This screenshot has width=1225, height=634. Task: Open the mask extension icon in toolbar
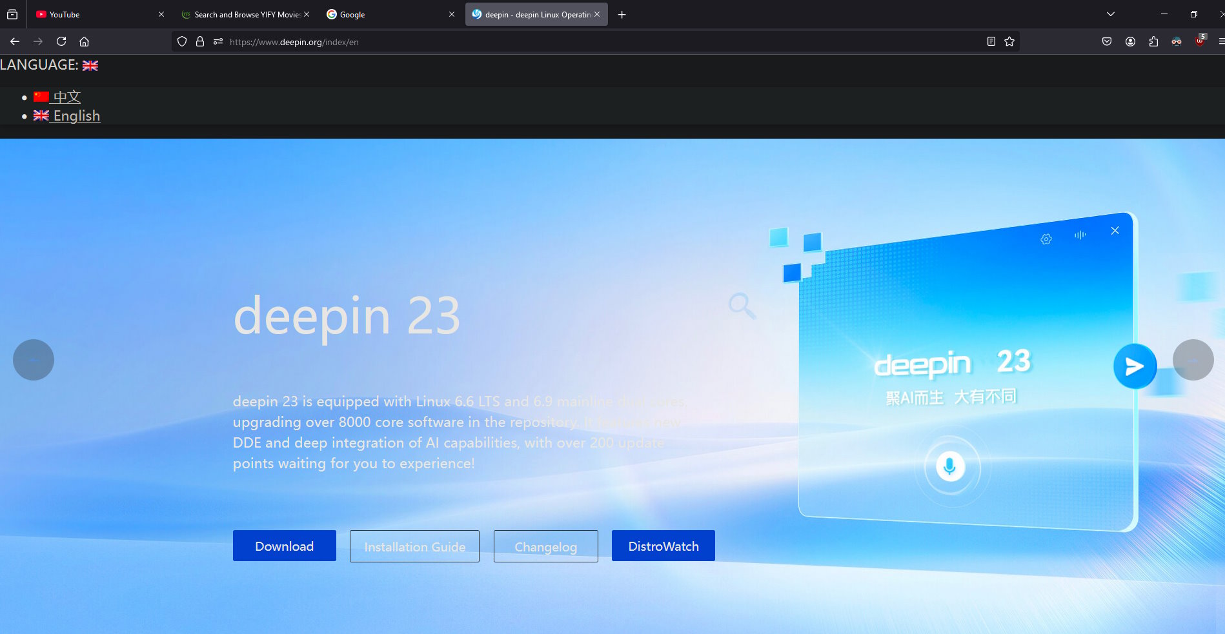pyautogui.click(x=1177, y=41)
